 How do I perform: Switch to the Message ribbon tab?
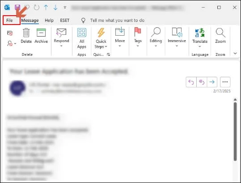click(30, 21)
